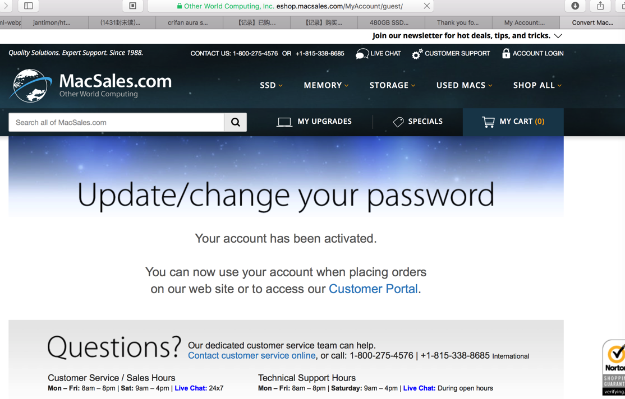
Task: Click the My Upgrades laptop icon
Action: (x=284, y=122)
